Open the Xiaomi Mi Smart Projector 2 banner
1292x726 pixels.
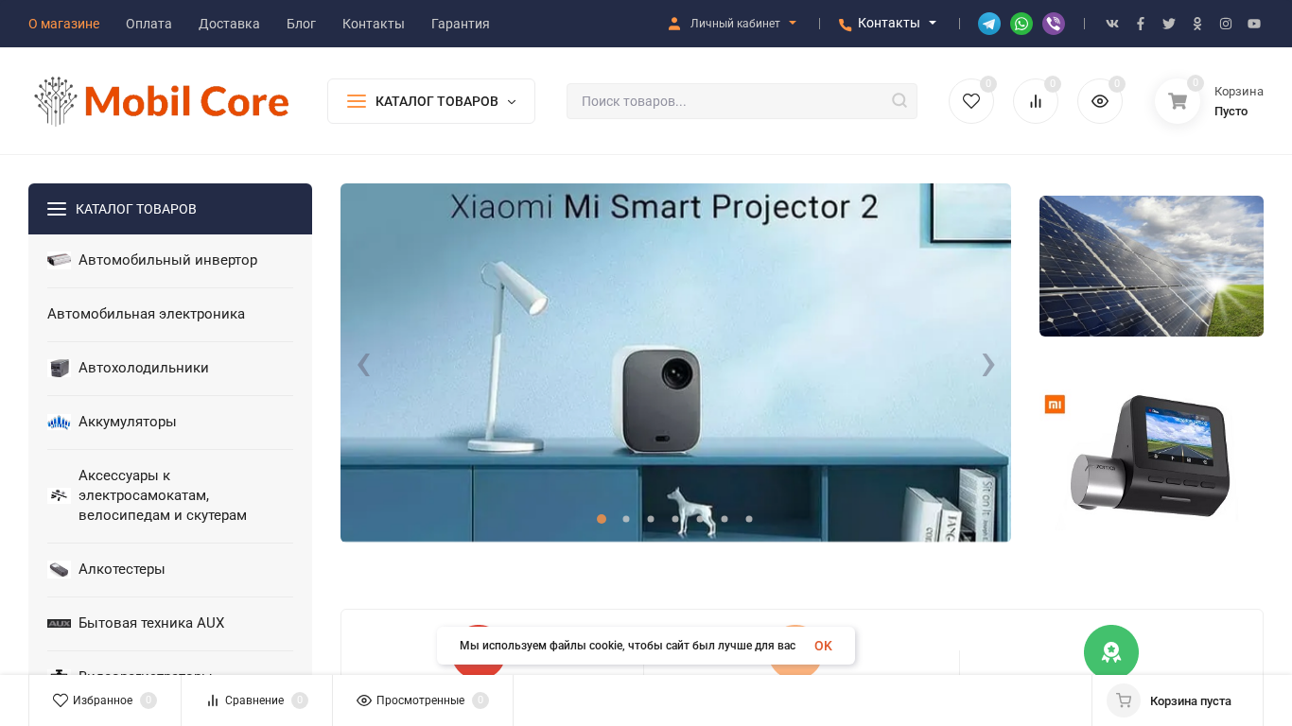click(675, 363)
